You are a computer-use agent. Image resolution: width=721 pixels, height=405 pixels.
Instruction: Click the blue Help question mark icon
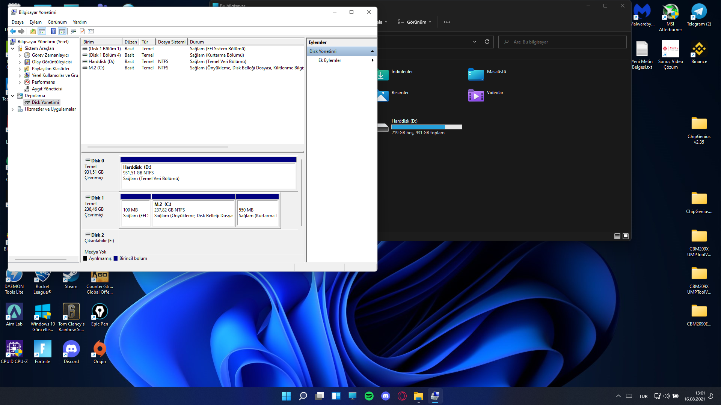(53, 31)
